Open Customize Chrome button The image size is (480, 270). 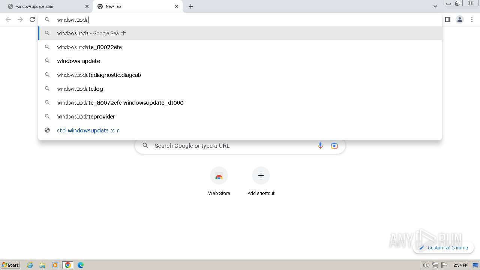pyautogui.click(x=444, y=247)
